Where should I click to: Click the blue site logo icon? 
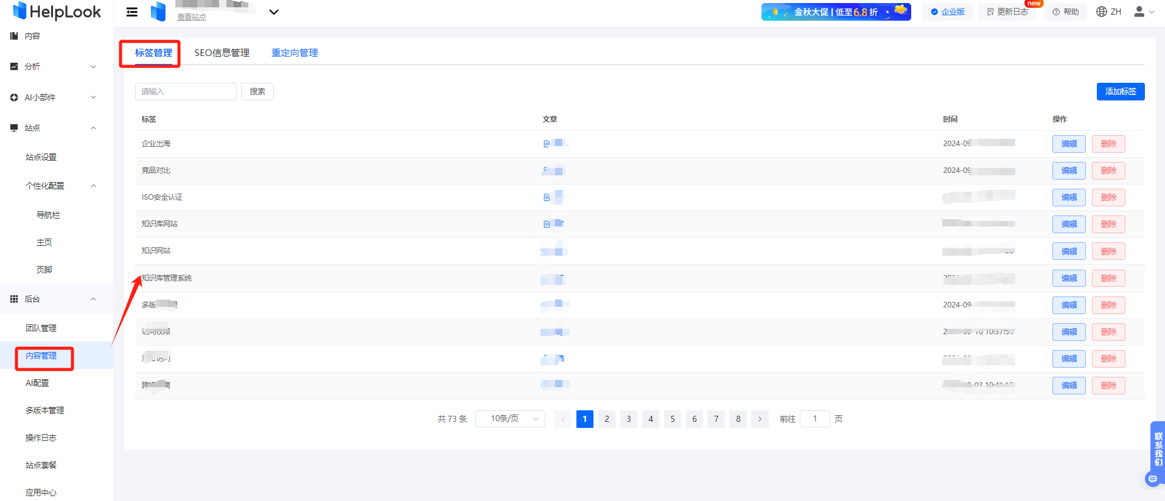click(x=158, y=12)
